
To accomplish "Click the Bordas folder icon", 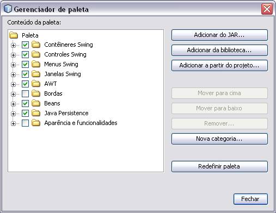I will pos(36,93).
